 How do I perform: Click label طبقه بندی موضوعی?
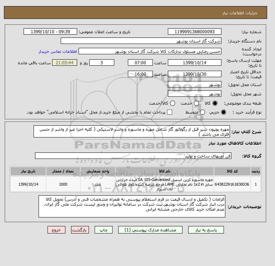(x=242, y=103)
